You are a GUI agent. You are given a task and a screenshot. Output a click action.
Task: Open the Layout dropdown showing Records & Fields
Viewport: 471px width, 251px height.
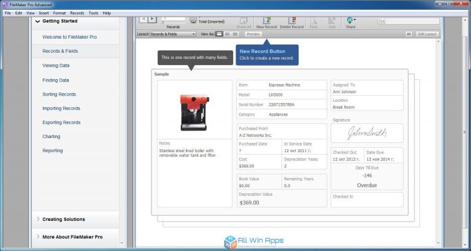pyautogui.click(x=173, y=34)
